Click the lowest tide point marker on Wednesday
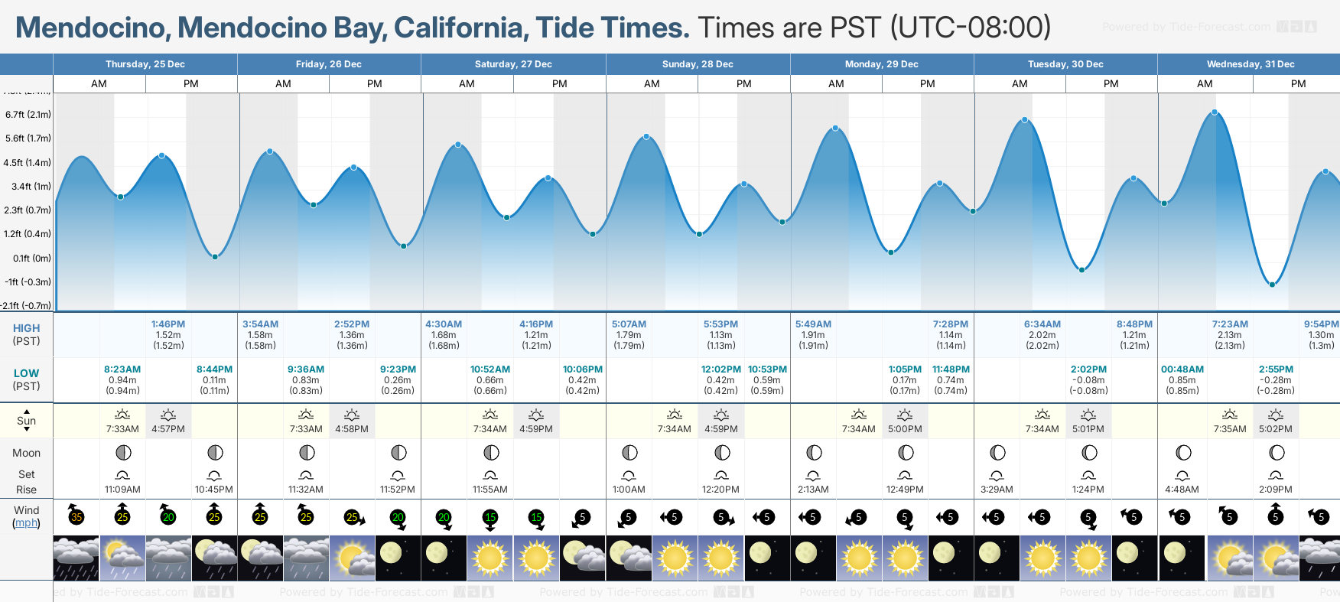The width and height of the screenshot is (1340, 602). point(1272,285)
